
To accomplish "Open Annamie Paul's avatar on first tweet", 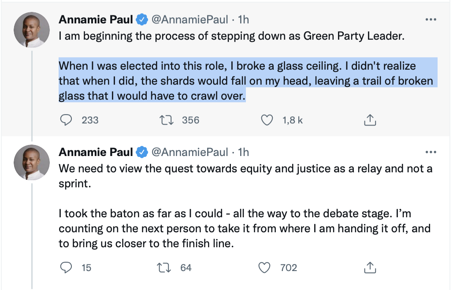I will [x=32, y=30].
